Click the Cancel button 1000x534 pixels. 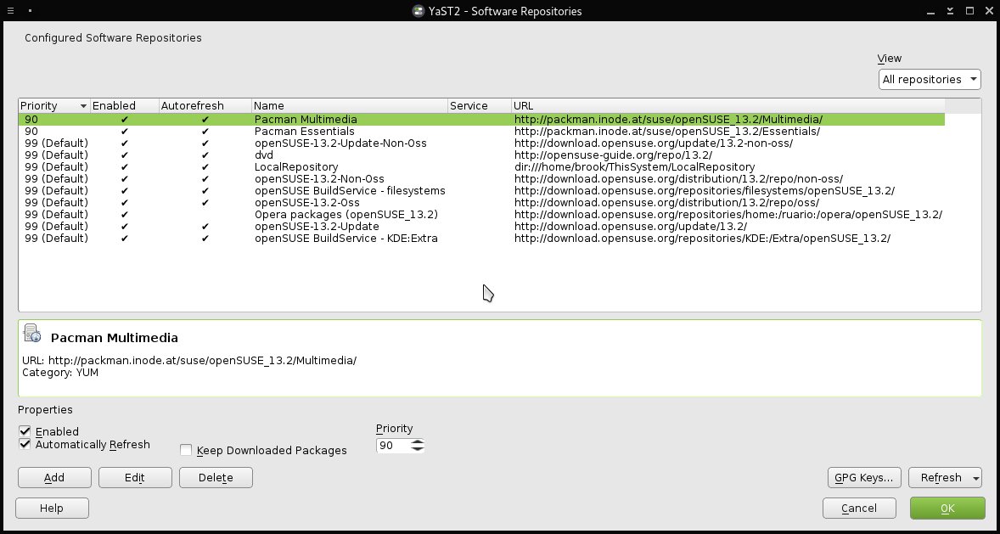859,509
